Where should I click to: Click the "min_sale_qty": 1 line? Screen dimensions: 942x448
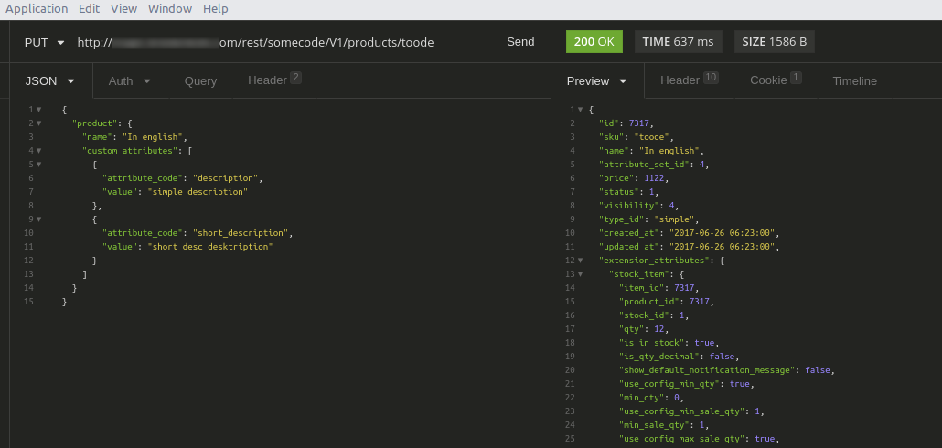click(x=664, y=425)
